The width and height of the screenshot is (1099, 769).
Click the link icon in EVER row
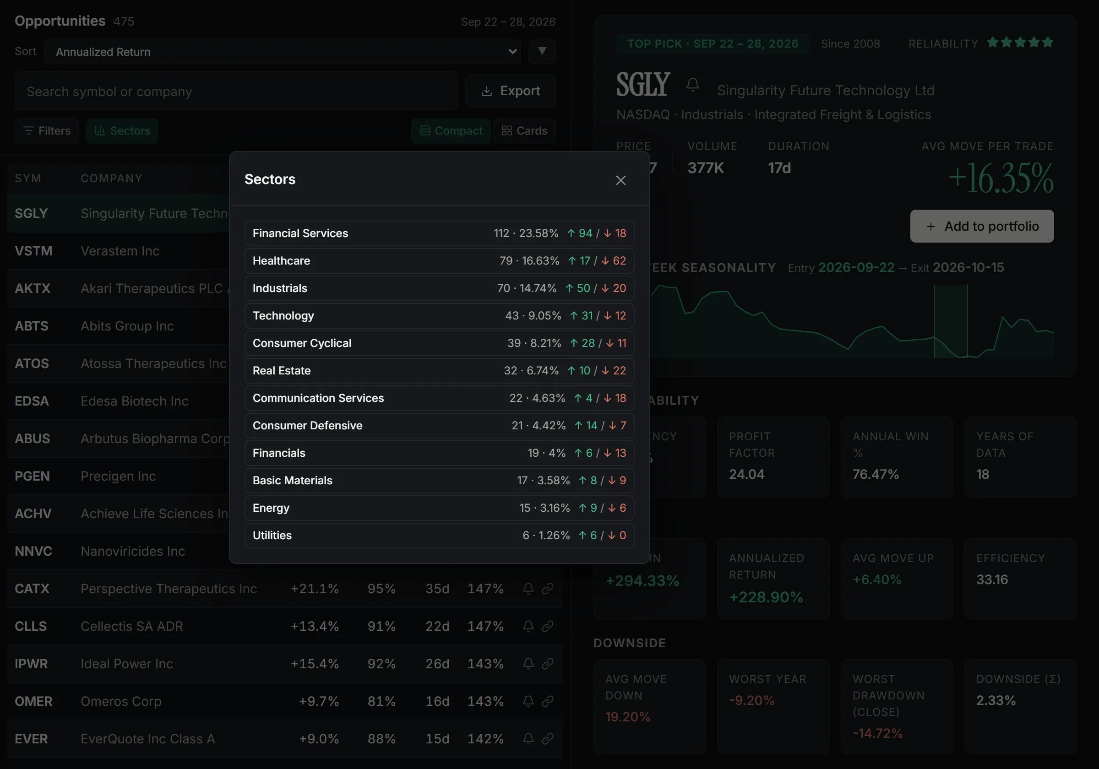(547, 739)
